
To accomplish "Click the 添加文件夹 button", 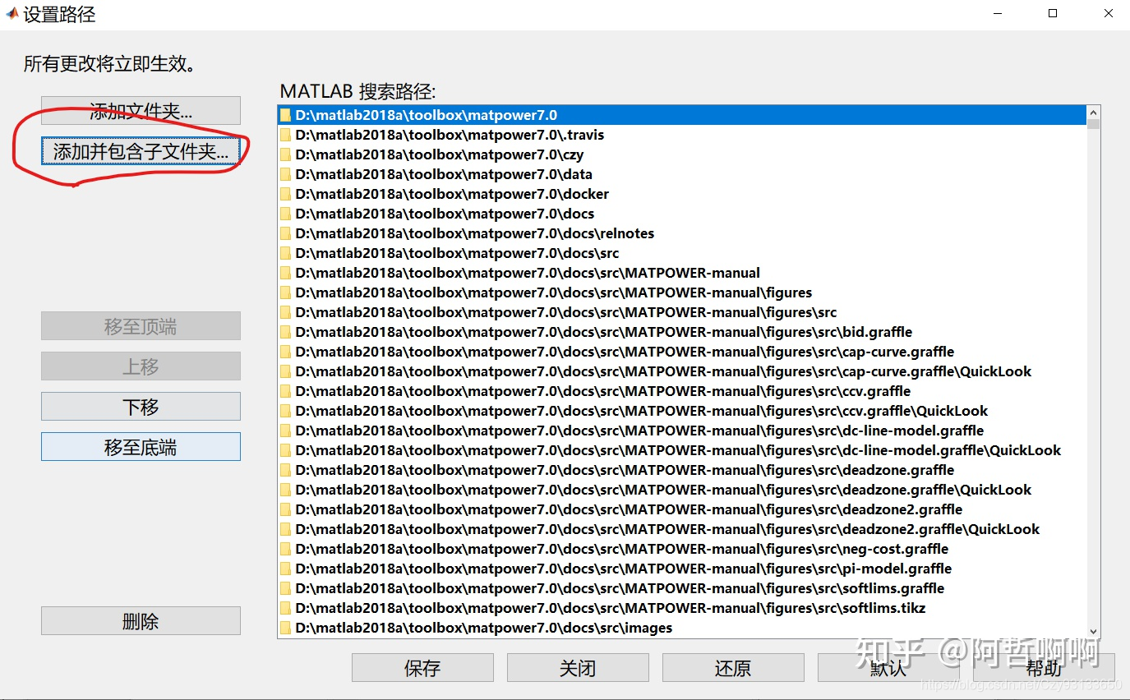I will click(x=140, y=110).
